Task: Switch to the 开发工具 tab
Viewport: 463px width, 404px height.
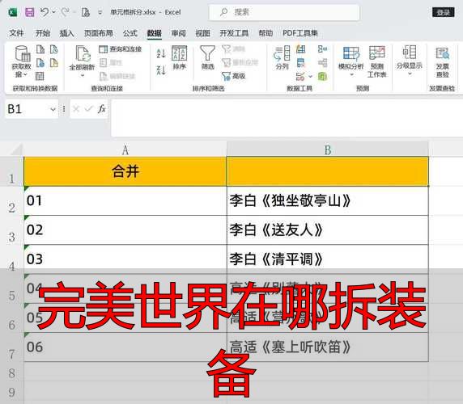Action: 234,33
